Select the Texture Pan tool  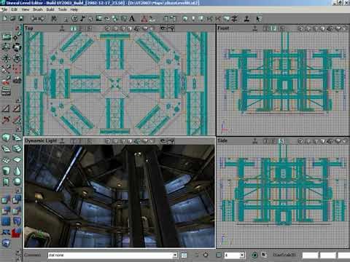point(7,58)
